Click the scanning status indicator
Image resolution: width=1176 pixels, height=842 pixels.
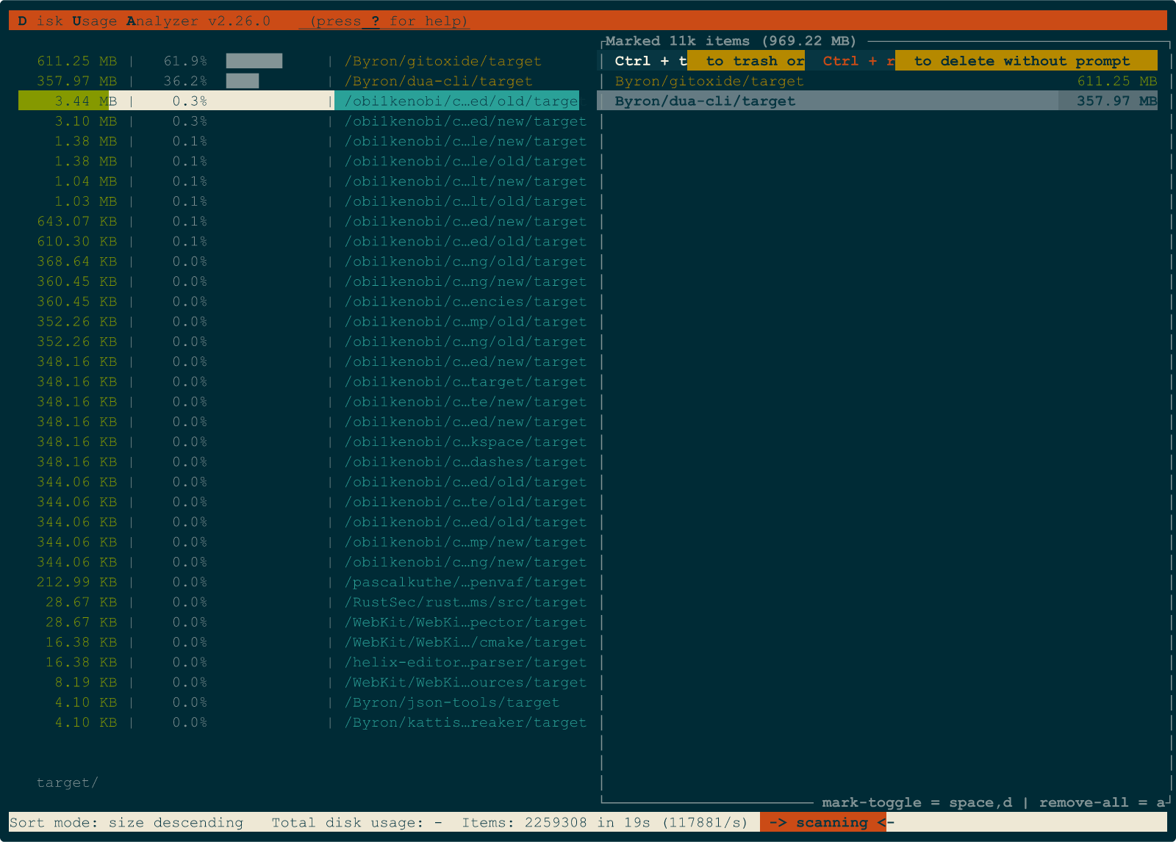[x=826, y=822]
